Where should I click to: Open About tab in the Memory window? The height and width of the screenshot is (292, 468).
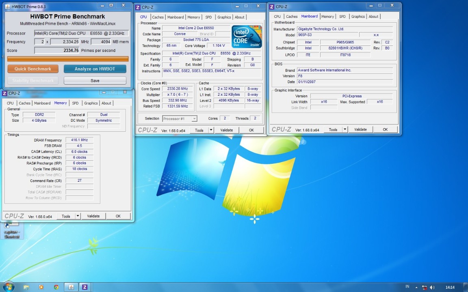click(x=106, y=103)
